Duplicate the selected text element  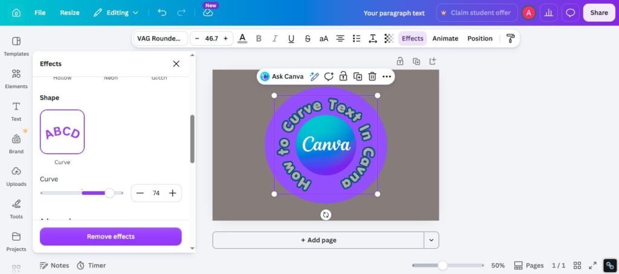358,77
